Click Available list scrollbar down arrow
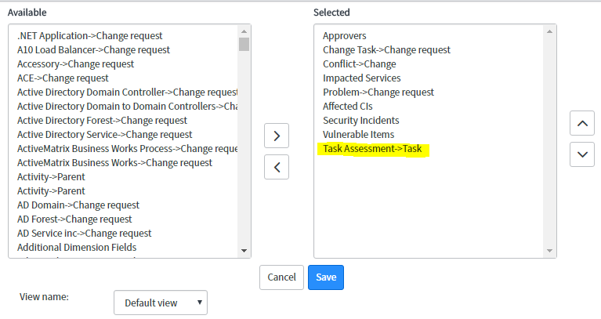This screenshot has width=601, height=319. coord(244,251)
